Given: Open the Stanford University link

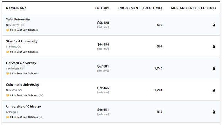Looking at the screenshot, I should click(22, 41).
